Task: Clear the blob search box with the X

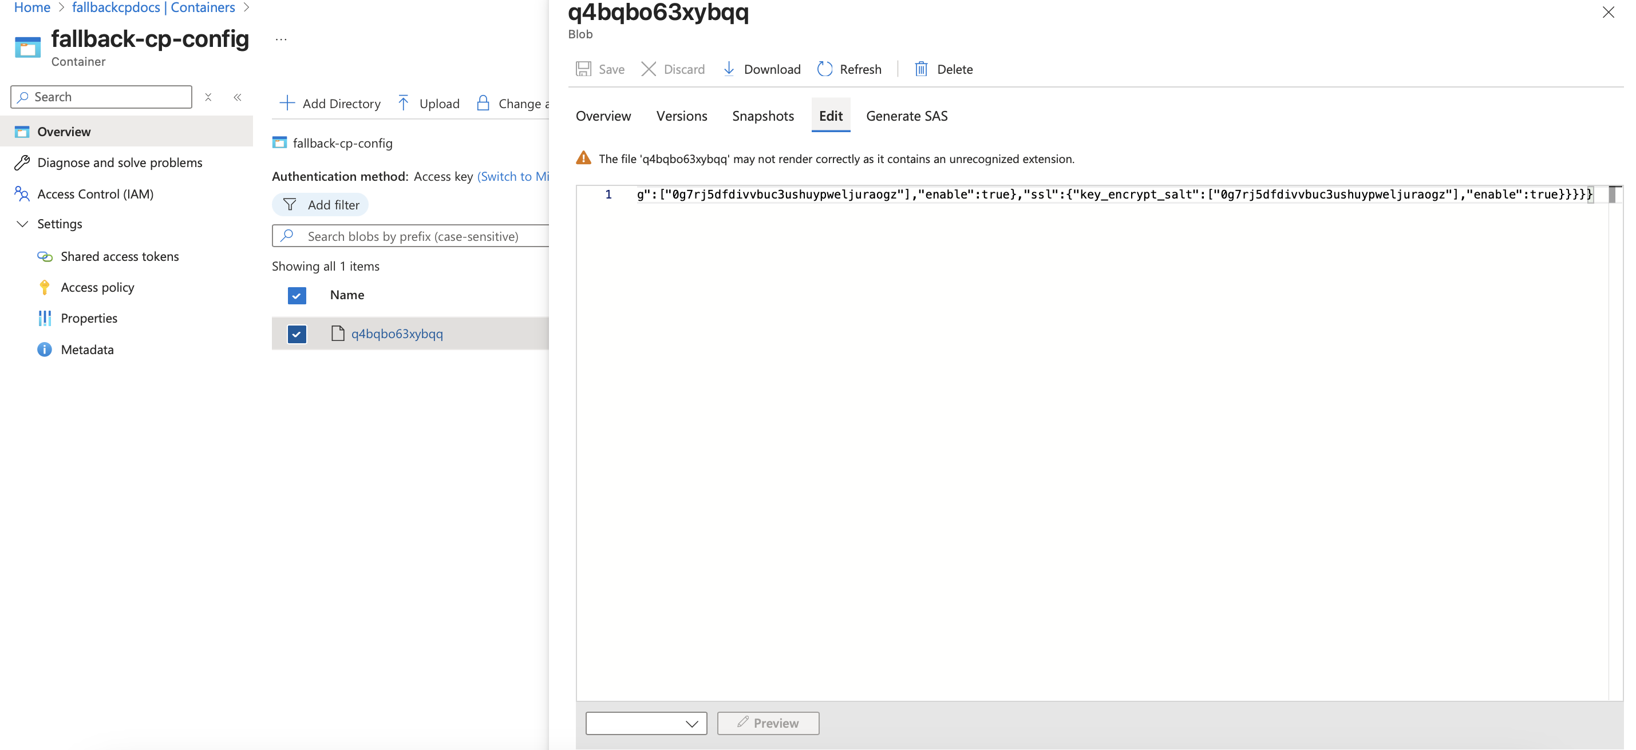Action: 208,97
